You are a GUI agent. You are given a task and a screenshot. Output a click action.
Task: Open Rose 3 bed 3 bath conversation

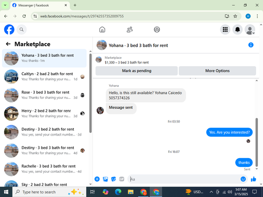coord(44,95)
